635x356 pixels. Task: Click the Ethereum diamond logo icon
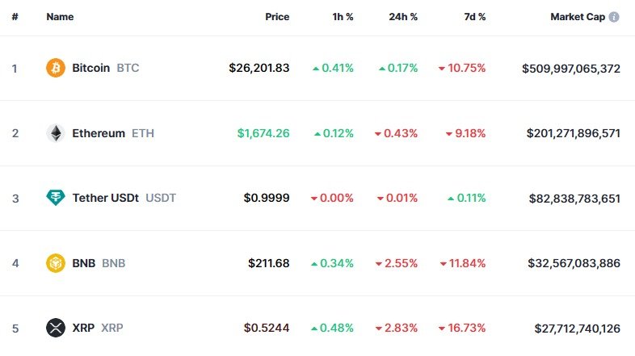coord(55,133)
